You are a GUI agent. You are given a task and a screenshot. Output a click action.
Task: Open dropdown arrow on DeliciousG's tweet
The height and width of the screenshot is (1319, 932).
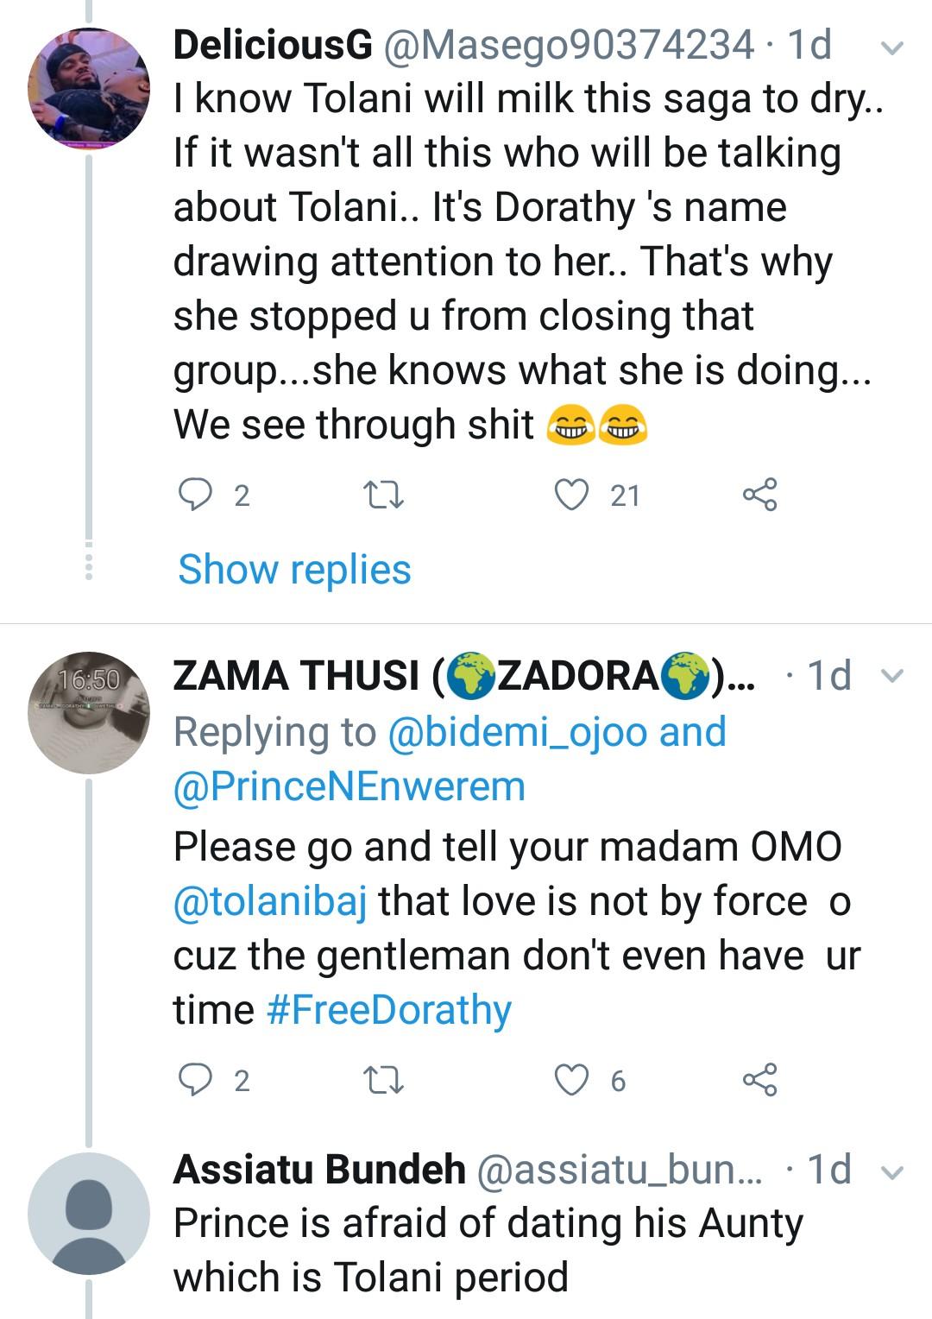pos(895,48)
